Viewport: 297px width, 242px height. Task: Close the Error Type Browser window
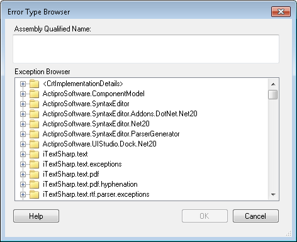coord(281,11)
